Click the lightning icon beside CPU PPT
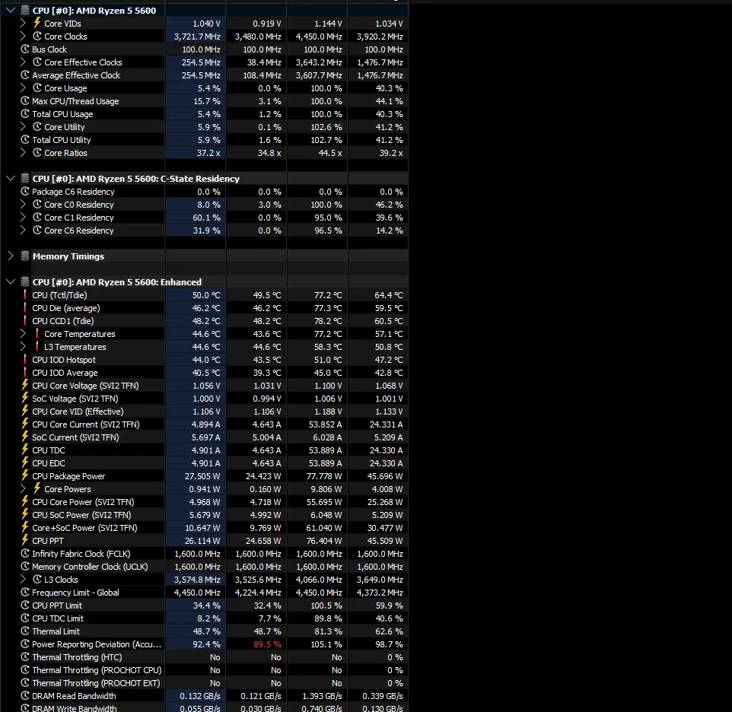The width and height of the screenshot is (732, 712). point(25,540)
